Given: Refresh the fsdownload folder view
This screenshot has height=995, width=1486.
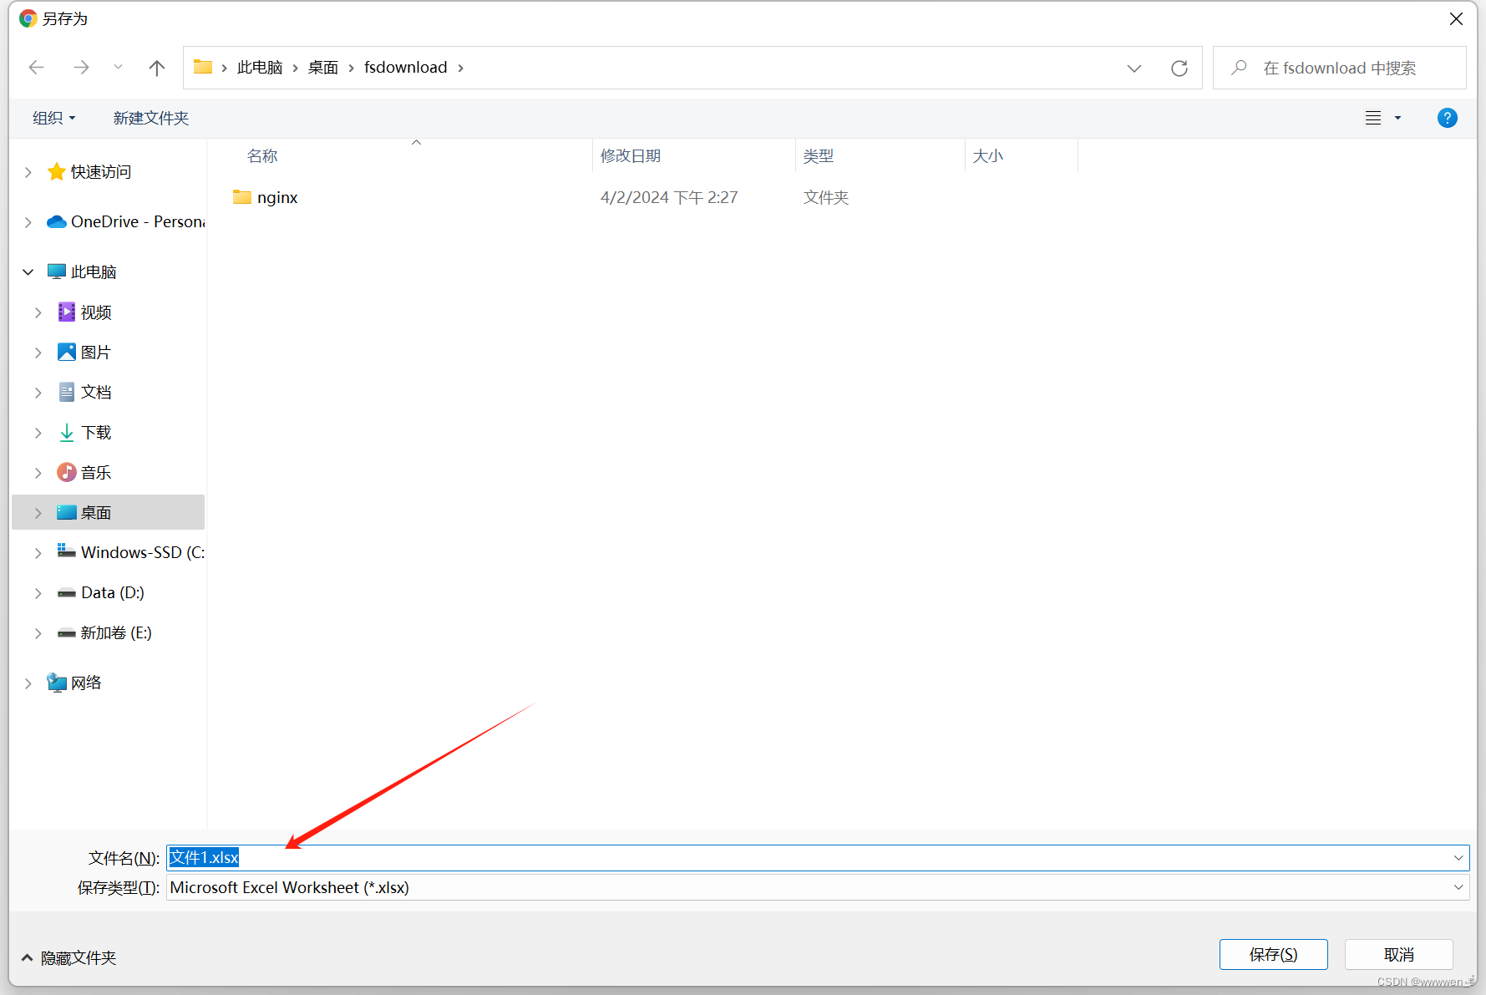Looking at the screenshot, I should tap(1179, 69).
